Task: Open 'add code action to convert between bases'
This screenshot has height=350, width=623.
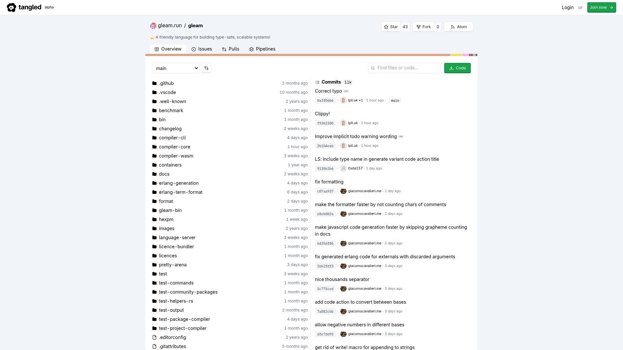Action: click(x=360, y=302)
